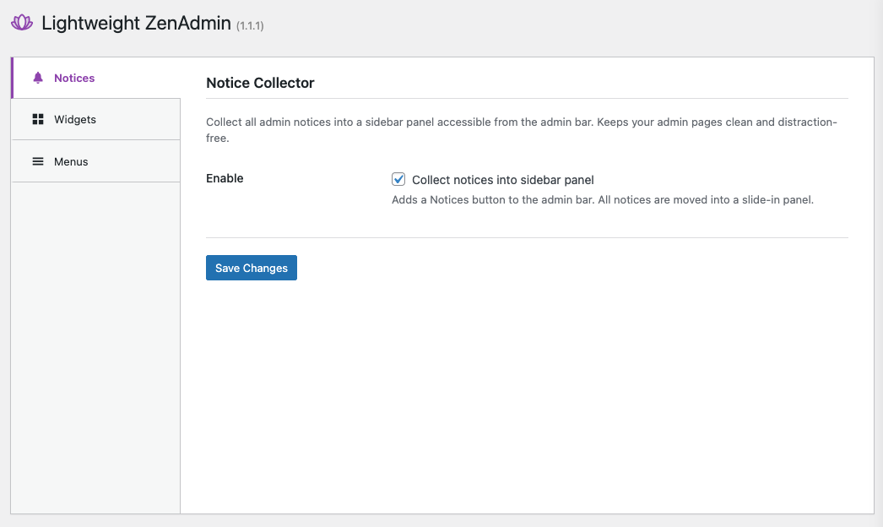Click the Enable label in settings

point(224,178)
